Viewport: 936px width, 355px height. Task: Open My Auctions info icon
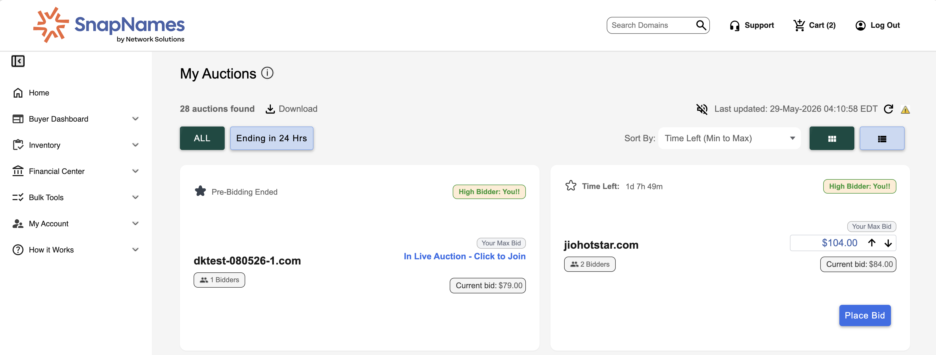pos(267,73)
